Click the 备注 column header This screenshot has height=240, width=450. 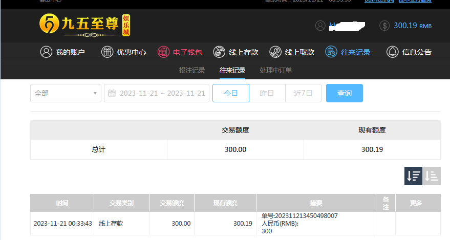point(385,203)
